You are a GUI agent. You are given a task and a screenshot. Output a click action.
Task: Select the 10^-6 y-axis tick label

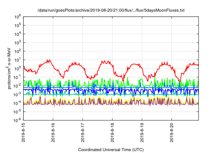pyautogui.click(x=17, y=121)
